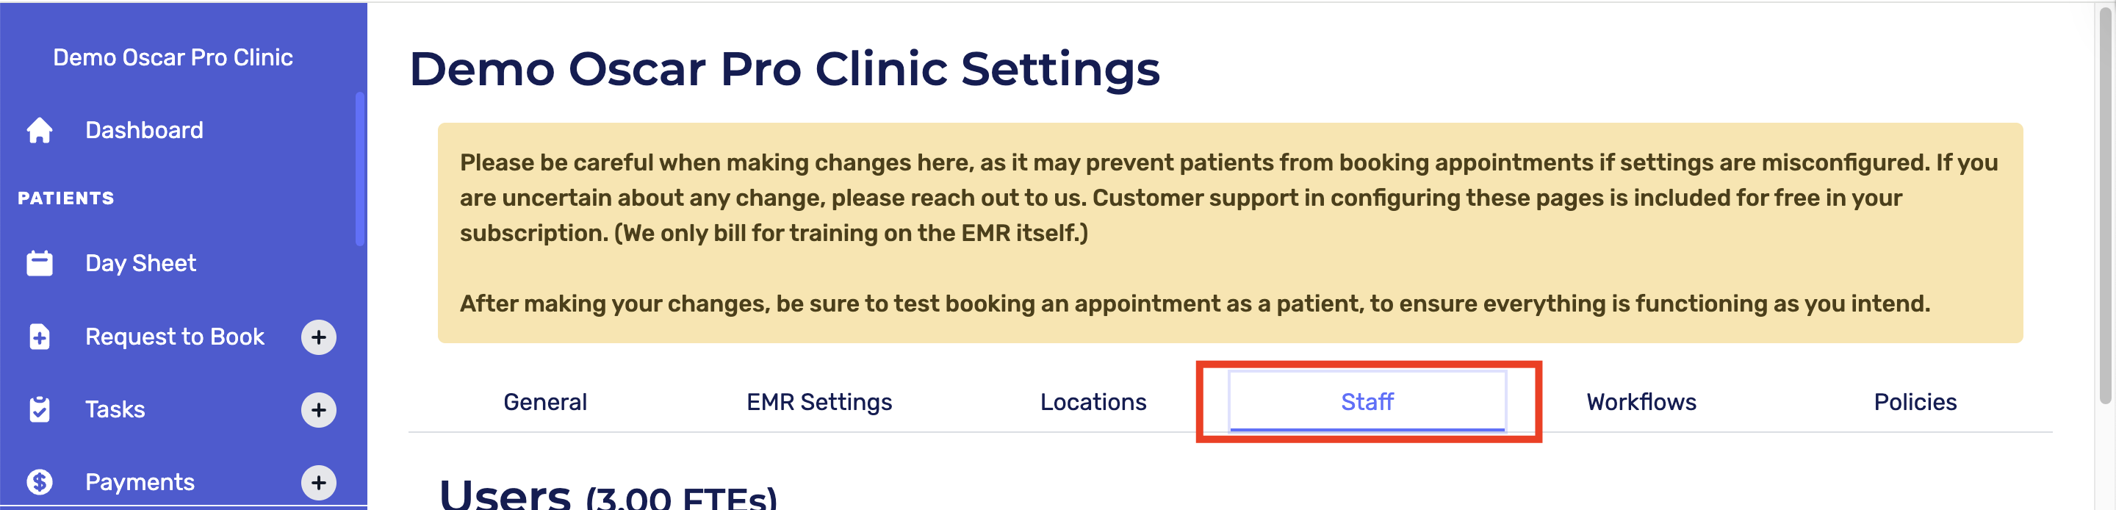
Task: Click the Payments dollar coin icon
Action: (x=40, y=482)
